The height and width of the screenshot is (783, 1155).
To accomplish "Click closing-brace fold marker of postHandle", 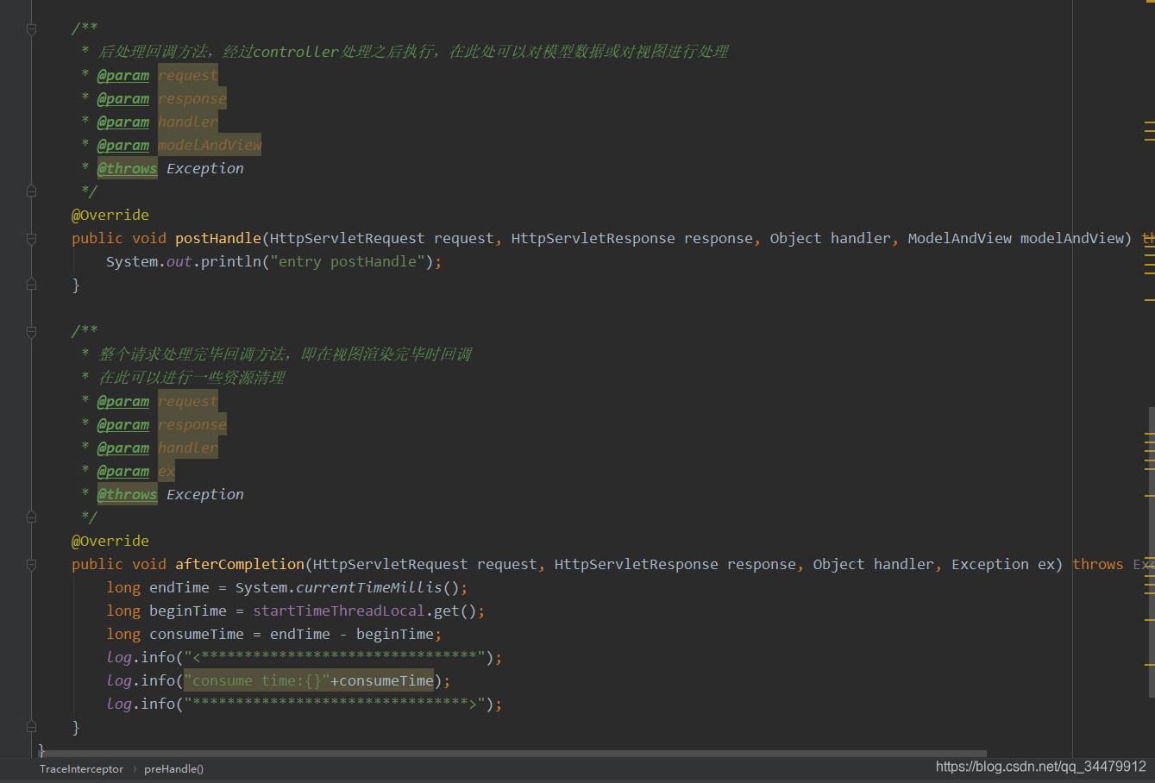I will (x=31, y=285).
